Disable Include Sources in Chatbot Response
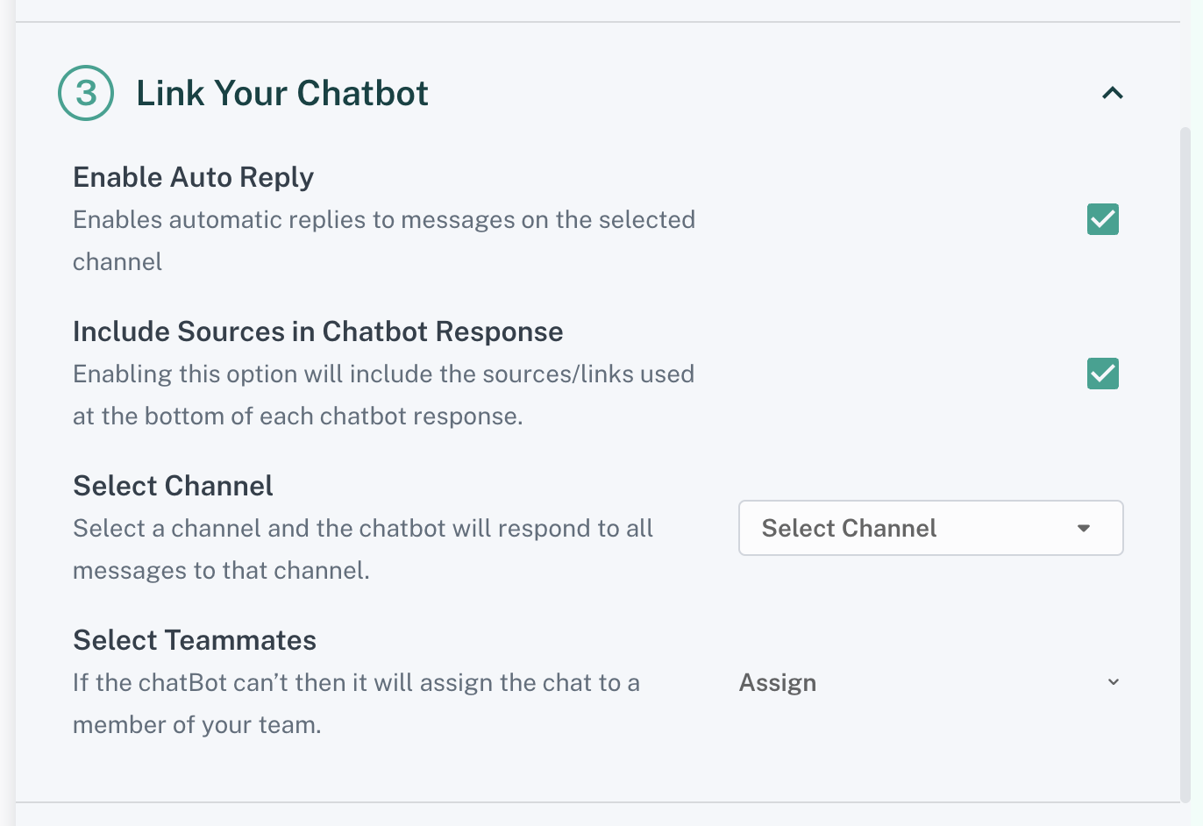 coord(1102,374)
